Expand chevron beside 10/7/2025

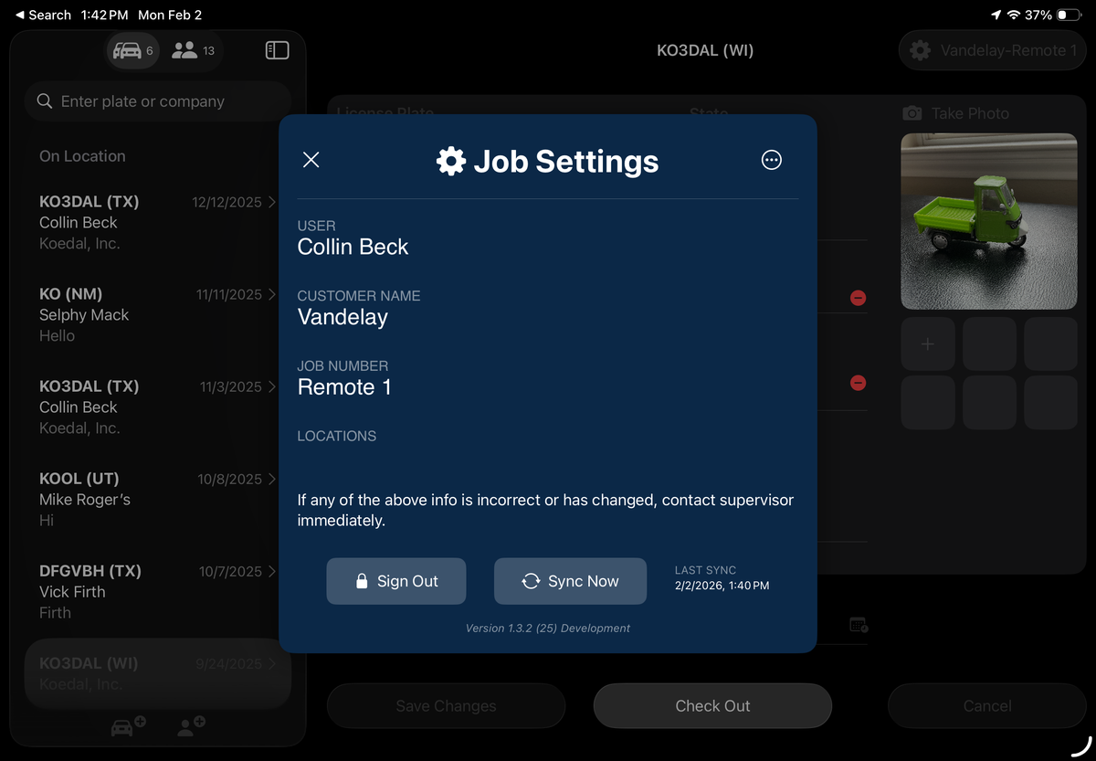click(x=272, y=571)
